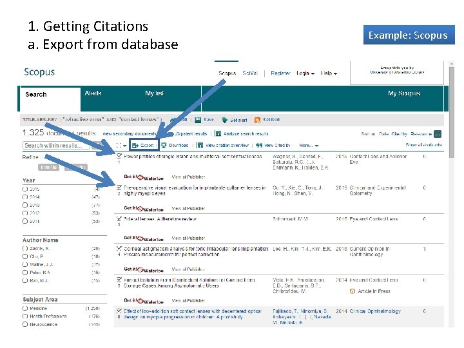Open the My Scopus tab
This screenshot has width=464, height=348.
click(404, 93)
